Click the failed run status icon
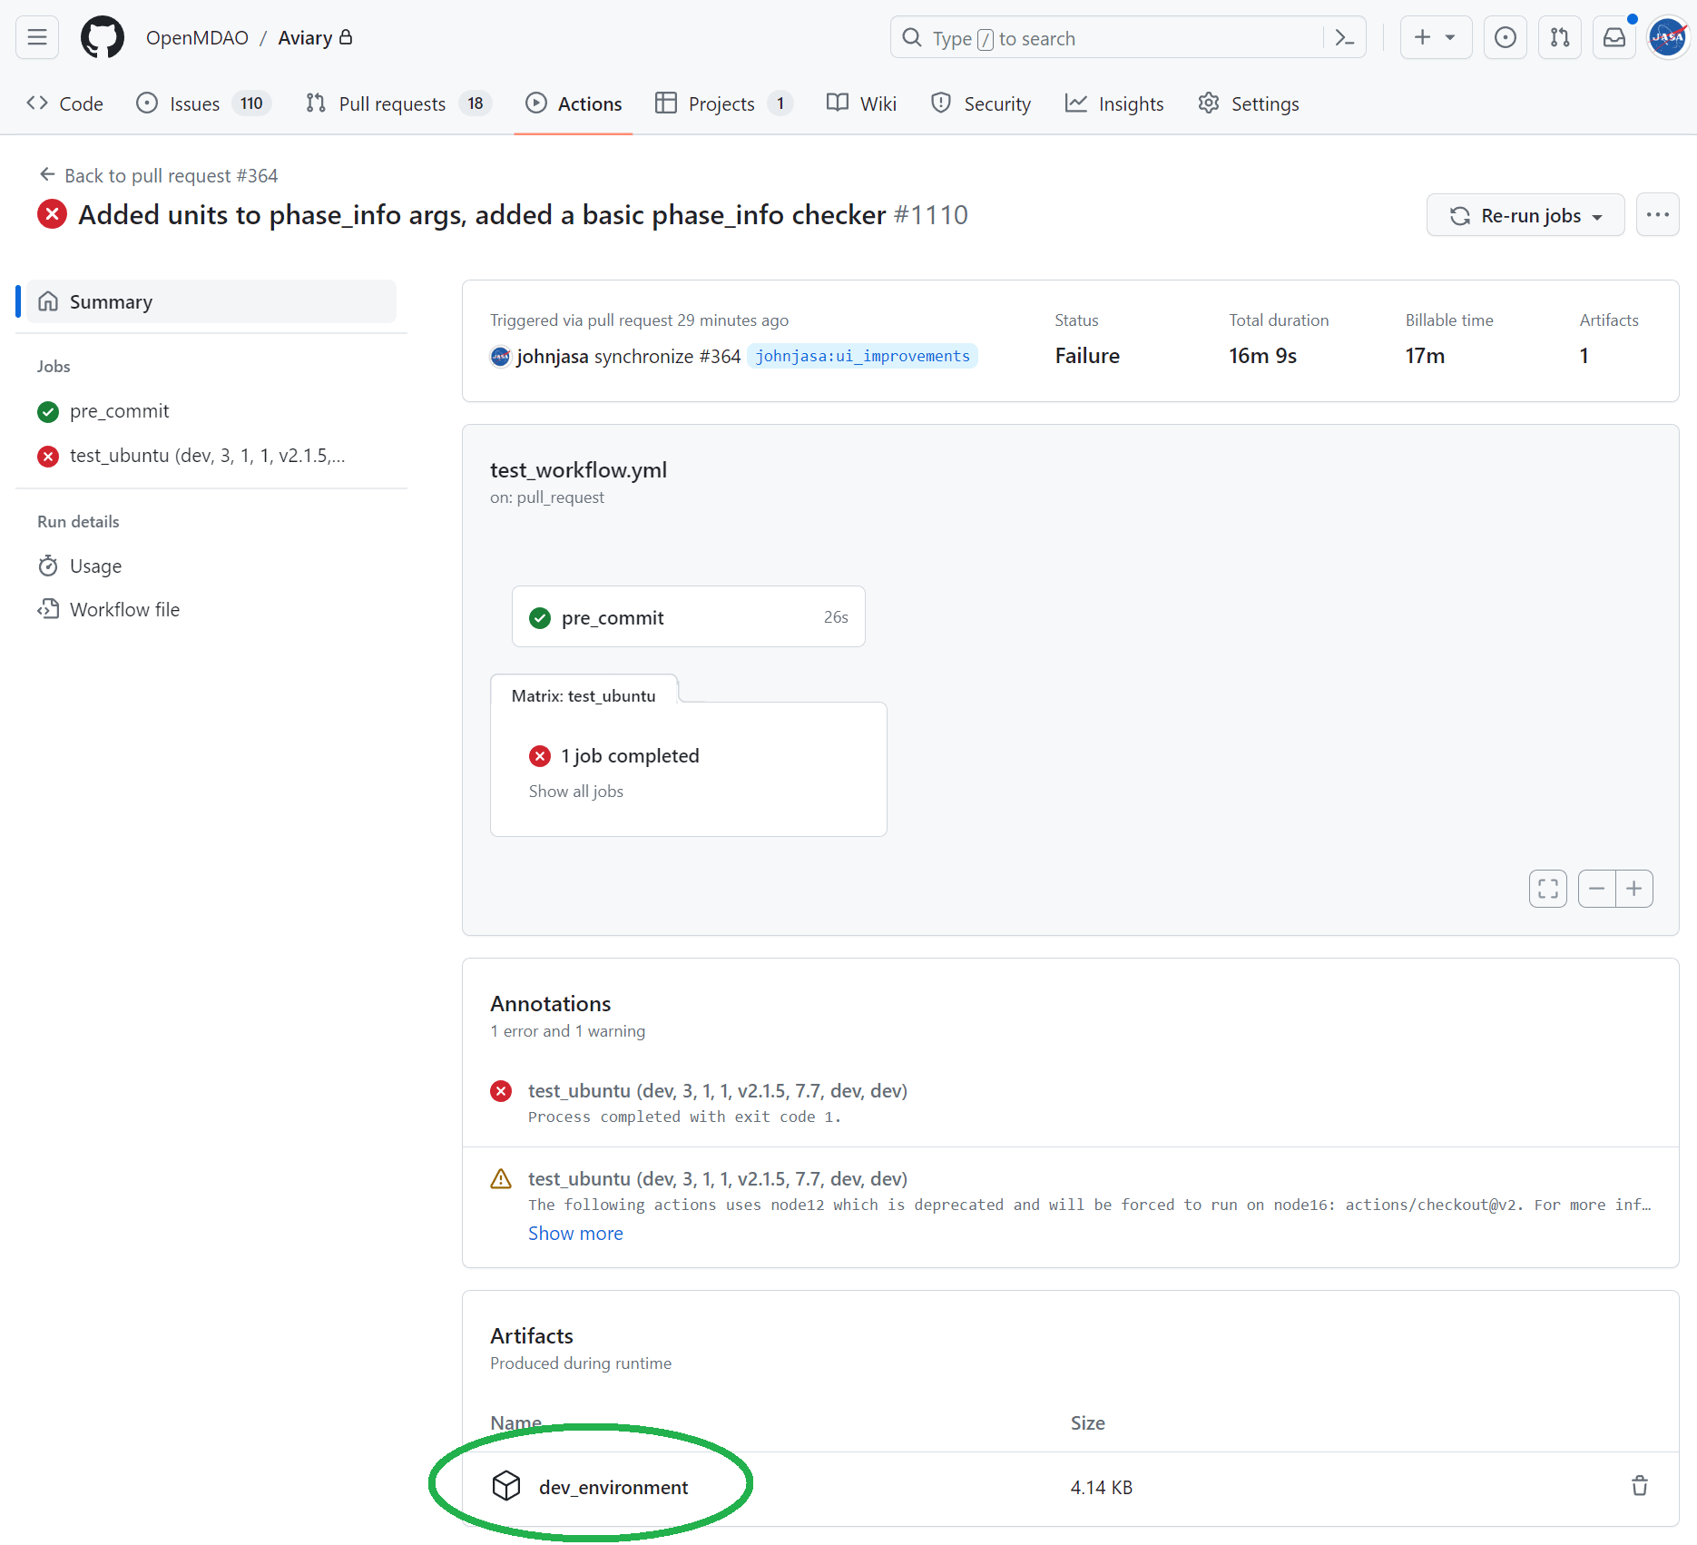 click(x=52, y=215)
